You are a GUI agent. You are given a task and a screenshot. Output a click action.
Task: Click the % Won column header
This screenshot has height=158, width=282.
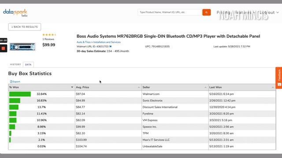tap(41, 87)
